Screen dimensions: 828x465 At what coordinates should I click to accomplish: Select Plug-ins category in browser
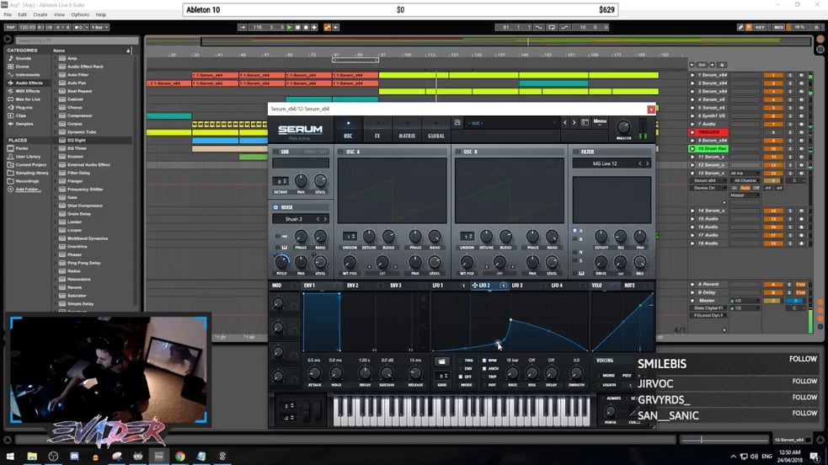pyautogui.click(x=24, y=107)
